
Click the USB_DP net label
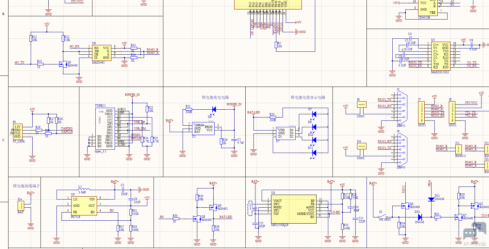(x=139, y=122)
